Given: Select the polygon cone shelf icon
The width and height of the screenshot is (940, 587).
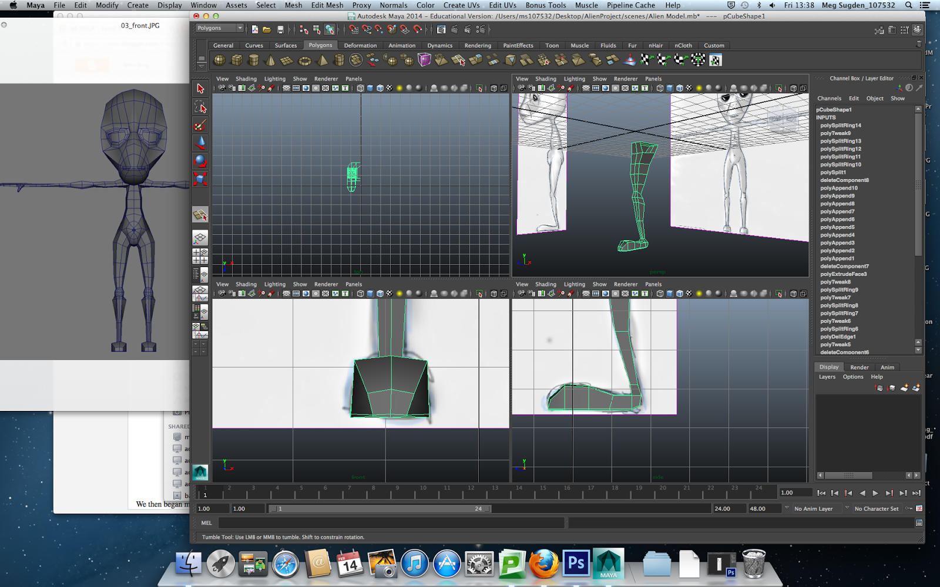Looking at the screenshot, I should 270,59.
